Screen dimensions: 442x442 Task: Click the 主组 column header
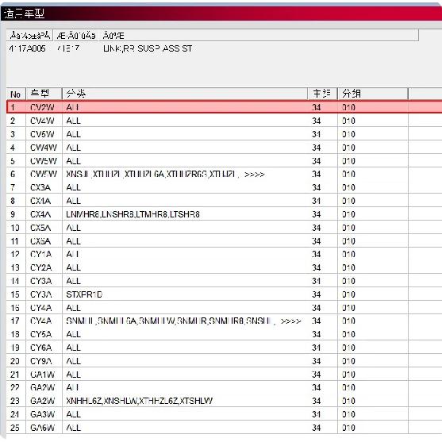322,94
